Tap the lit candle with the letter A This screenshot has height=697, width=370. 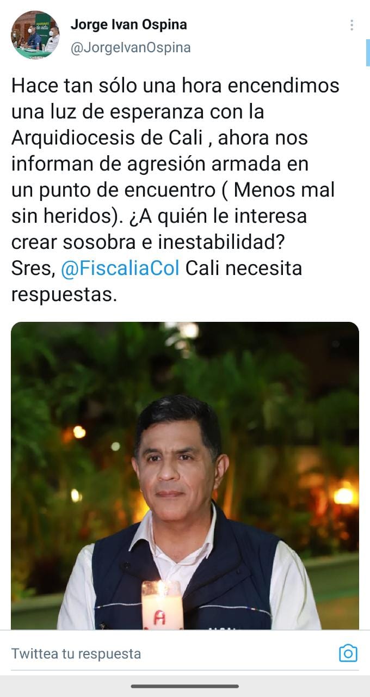[161, 606]
